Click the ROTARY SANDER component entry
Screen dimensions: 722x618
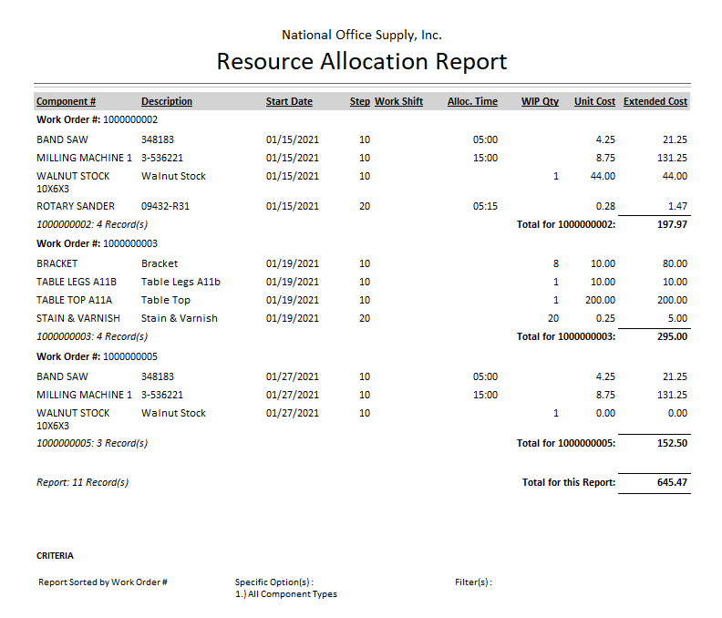tap(76, 206)
